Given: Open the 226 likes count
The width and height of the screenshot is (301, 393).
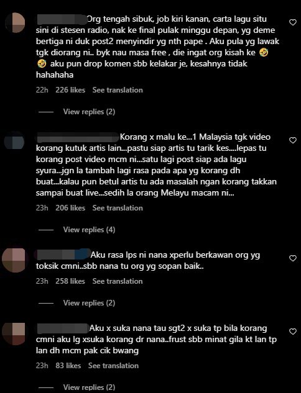Looking at the screenshot, I should [x=70, y=90].
